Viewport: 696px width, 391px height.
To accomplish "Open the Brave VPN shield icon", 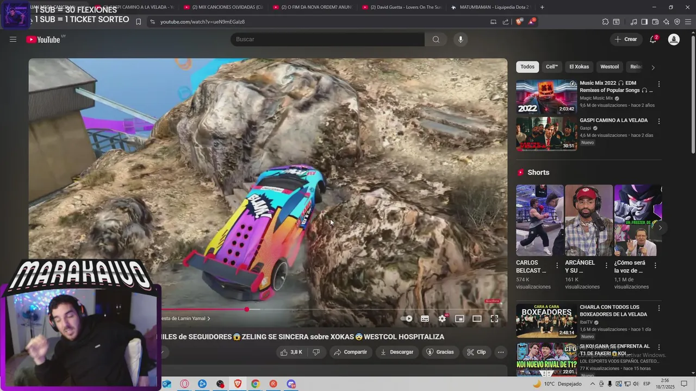I will (677, 22).
